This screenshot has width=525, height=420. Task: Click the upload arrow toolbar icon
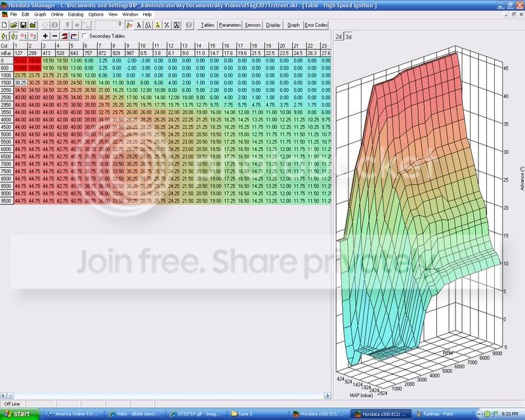click(45, 25)
